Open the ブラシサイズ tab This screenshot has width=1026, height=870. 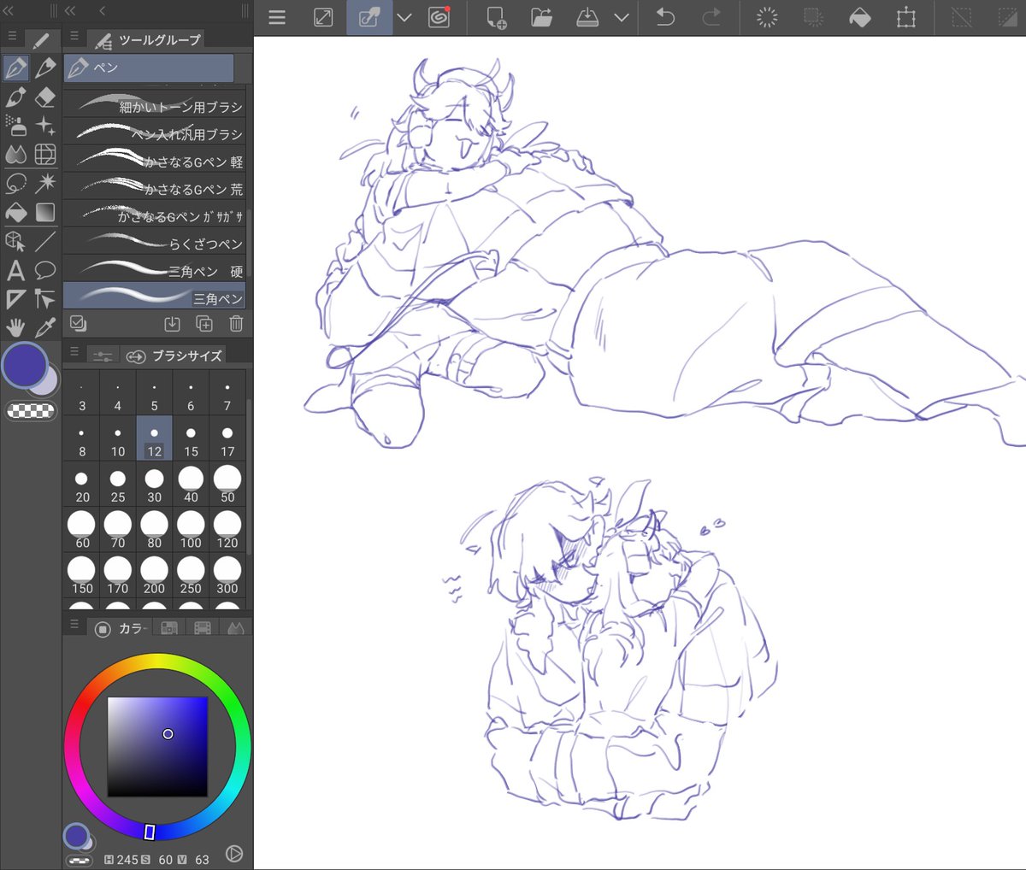coord(174,356)
